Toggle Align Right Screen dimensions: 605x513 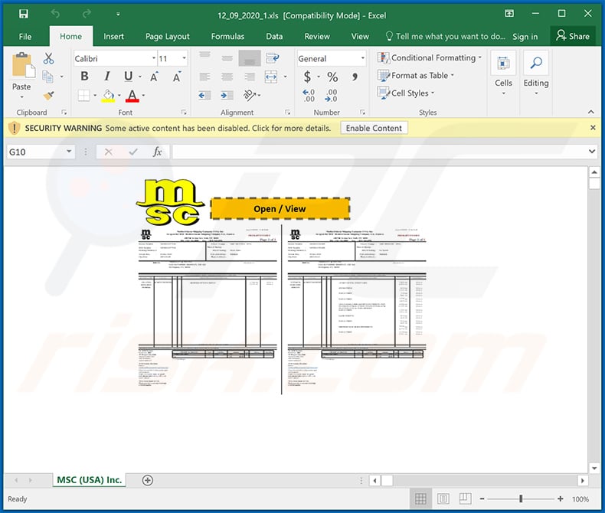[x=250, y=77]
